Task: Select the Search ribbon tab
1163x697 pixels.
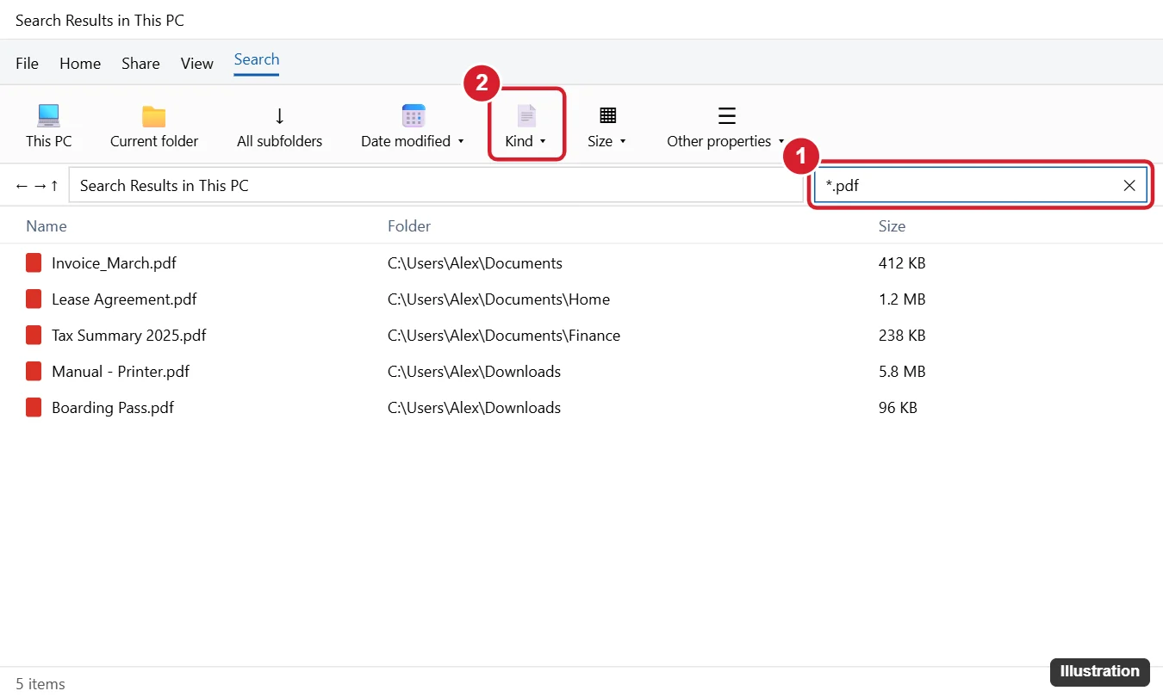Action: coord(257,60)
